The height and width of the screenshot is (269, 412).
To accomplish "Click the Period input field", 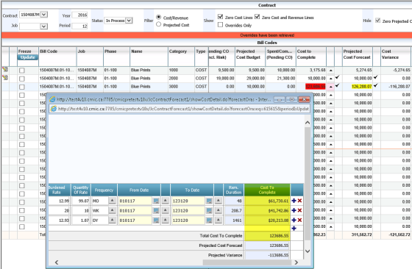I will 79,26.
